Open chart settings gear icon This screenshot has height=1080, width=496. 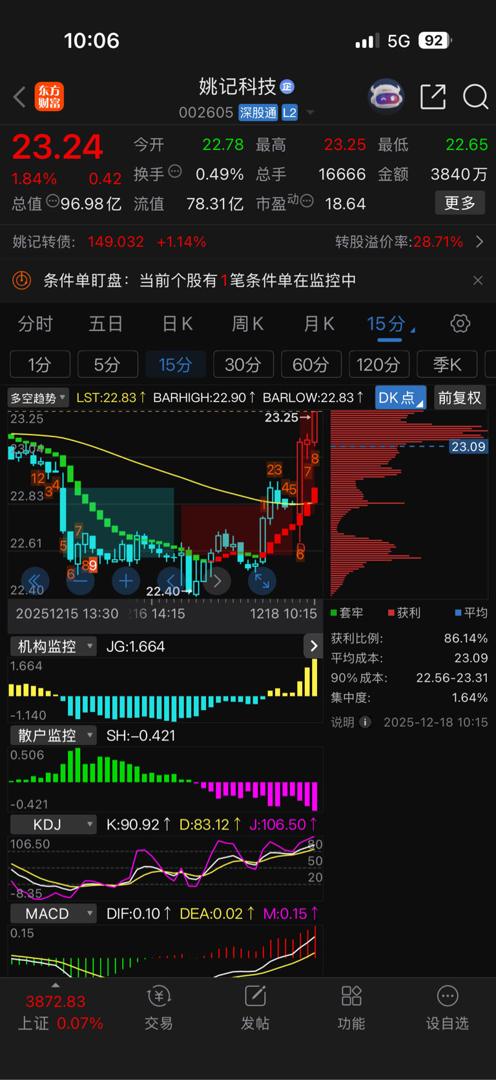(460, 323)
